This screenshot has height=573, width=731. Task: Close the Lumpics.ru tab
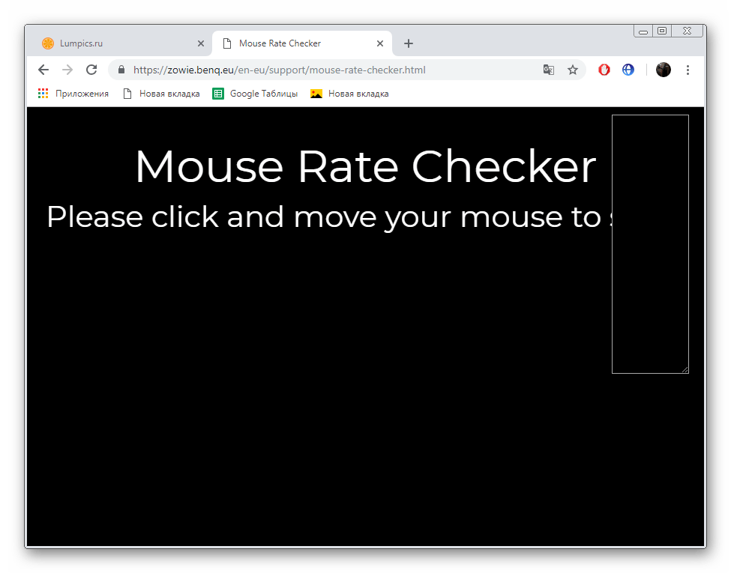[201, 43]
